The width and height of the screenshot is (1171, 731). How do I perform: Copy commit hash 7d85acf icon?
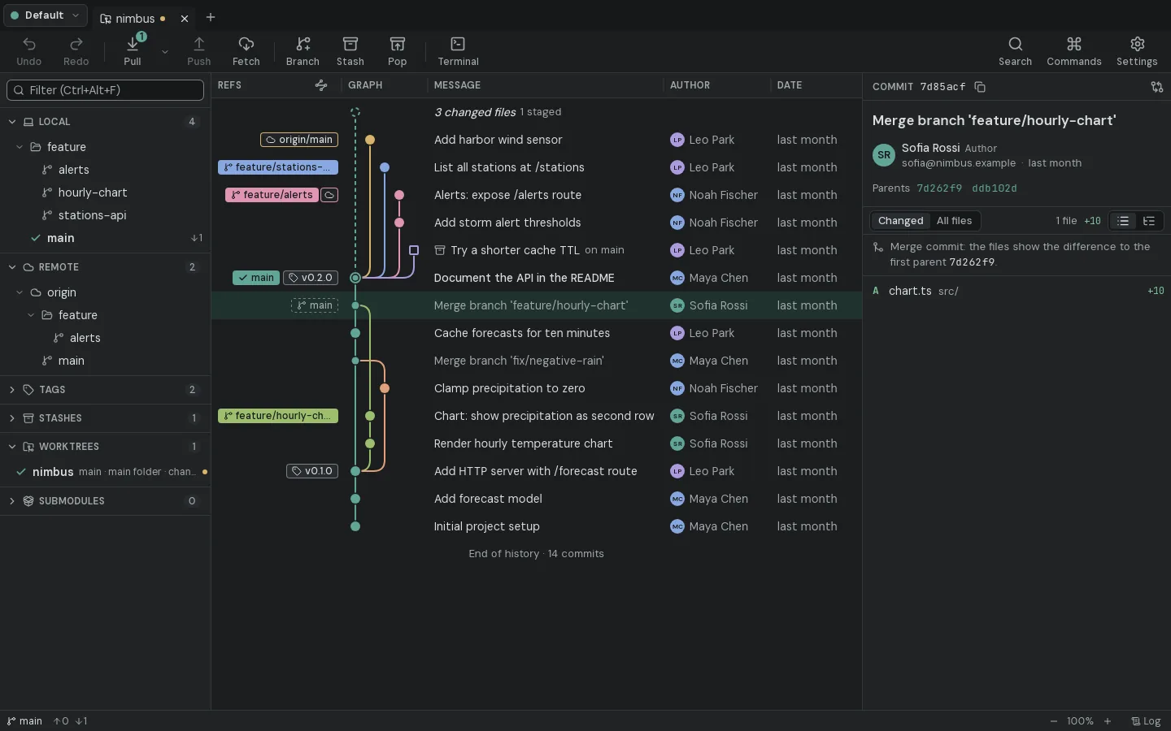click(980, 87)
